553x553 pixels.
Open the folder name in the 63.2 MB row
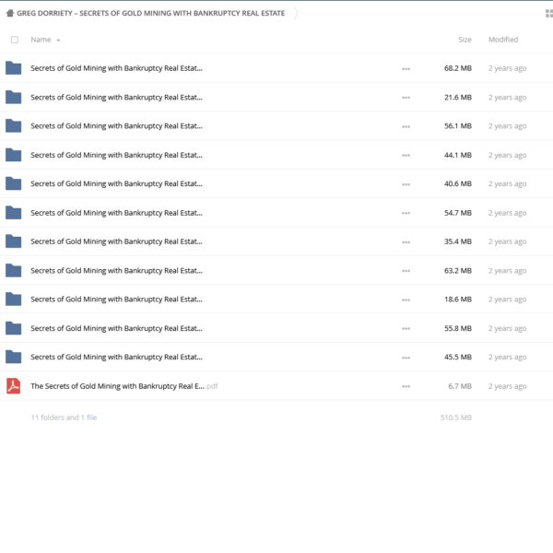116,270
